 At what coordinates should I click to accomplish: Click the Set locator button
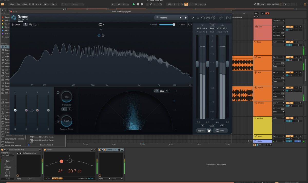click(x=256, y=13)
